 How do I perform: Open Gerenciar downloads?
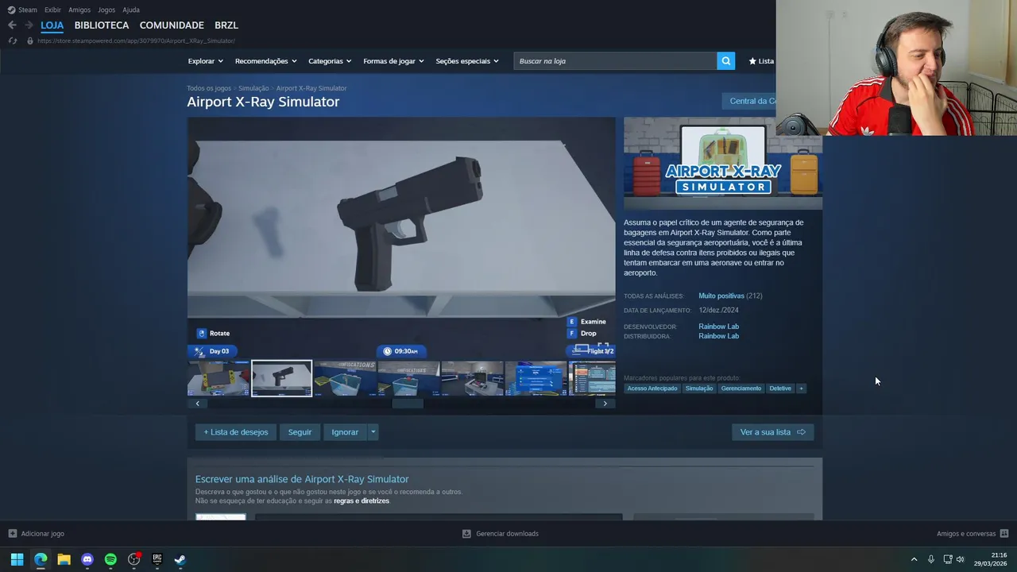click(501, 534)
